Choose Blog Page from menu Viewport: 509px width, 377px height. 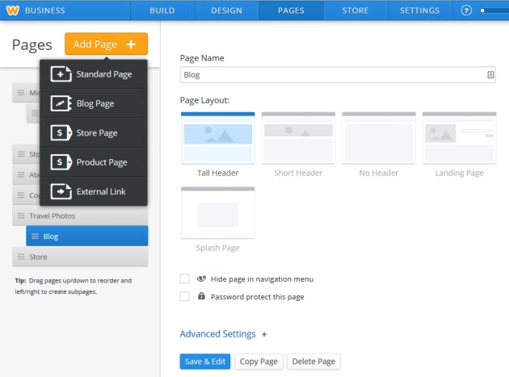point(94,103)
